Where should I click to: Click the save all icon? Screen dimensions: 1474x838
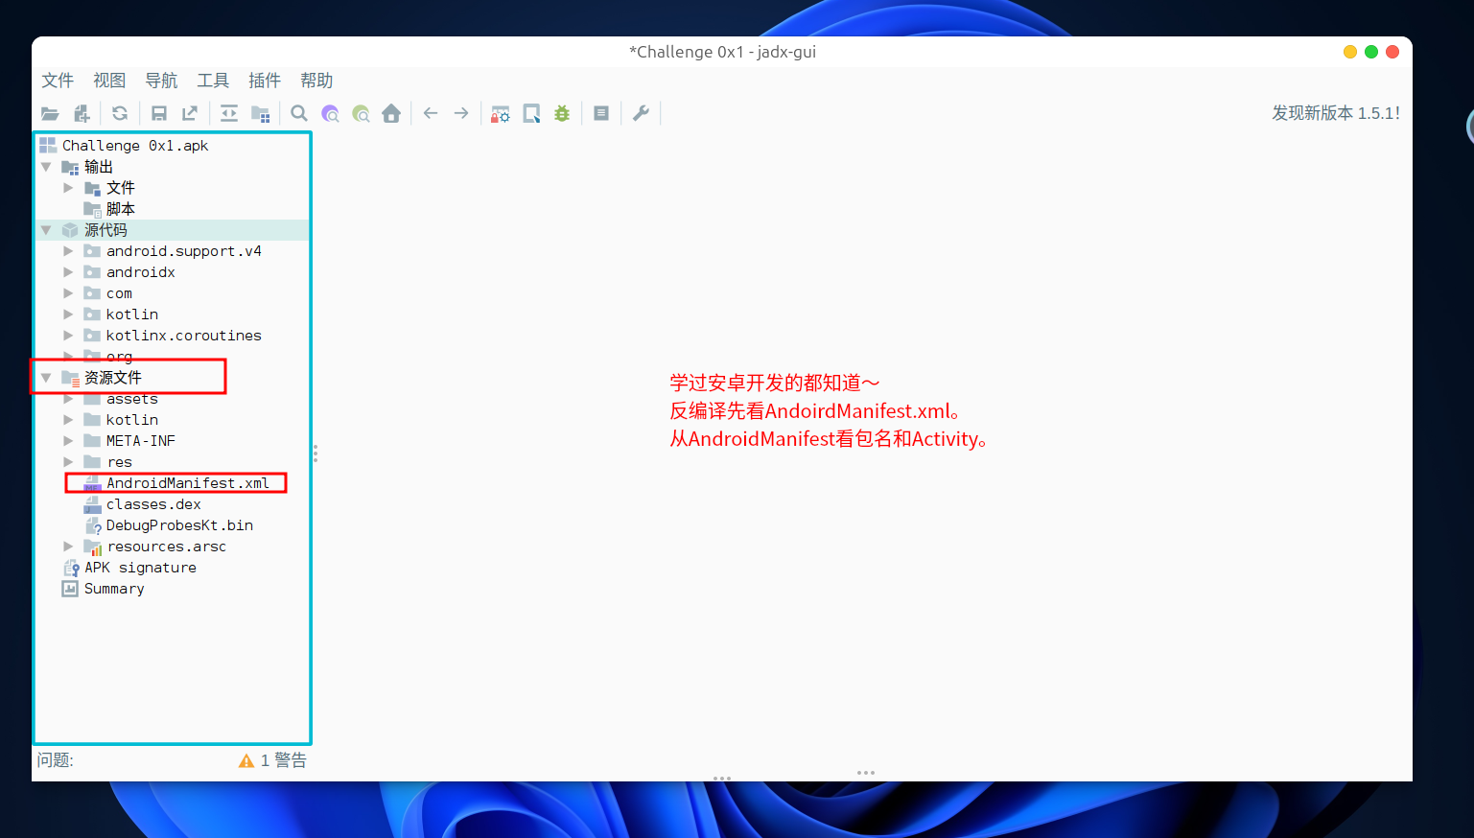pos(159,114)
